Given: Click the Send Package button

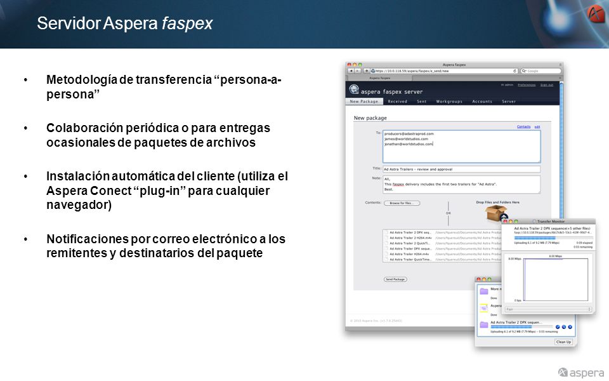Looking at the screenshot, I should [395, 279].
